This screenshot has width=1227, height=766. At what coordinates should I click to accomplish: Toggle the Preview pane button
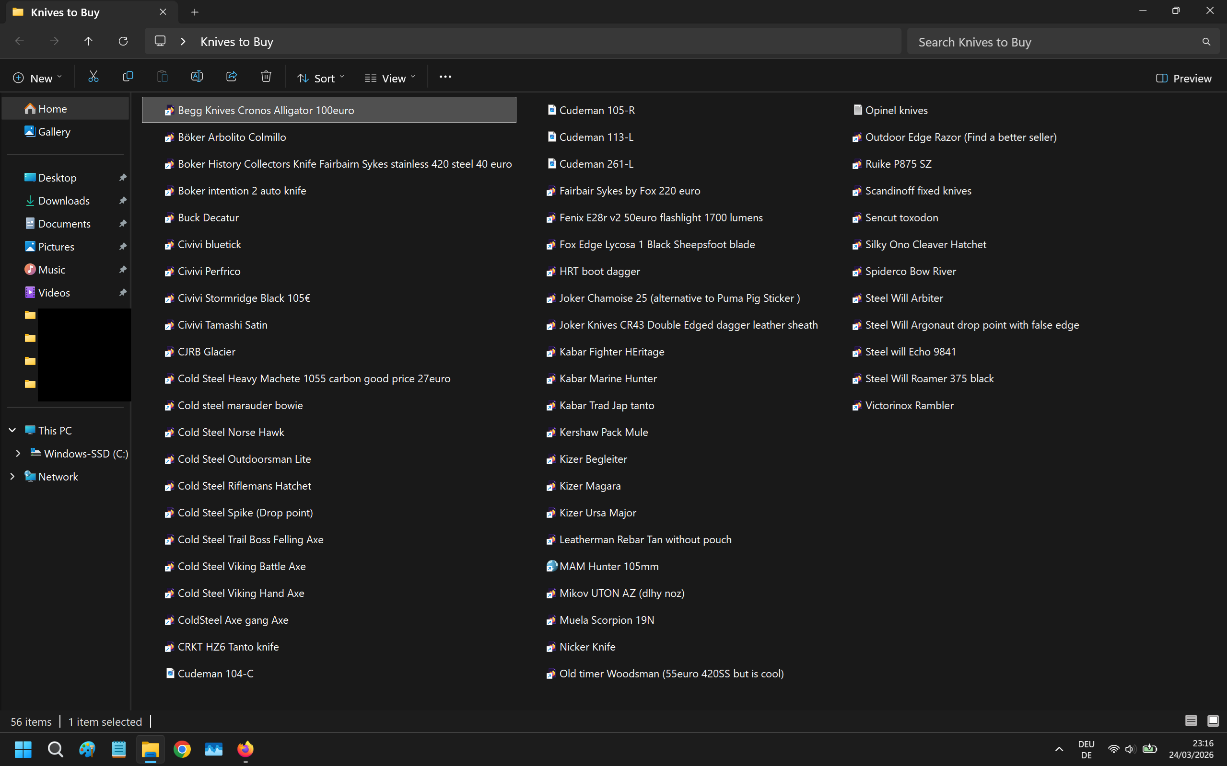(1183, 78)
